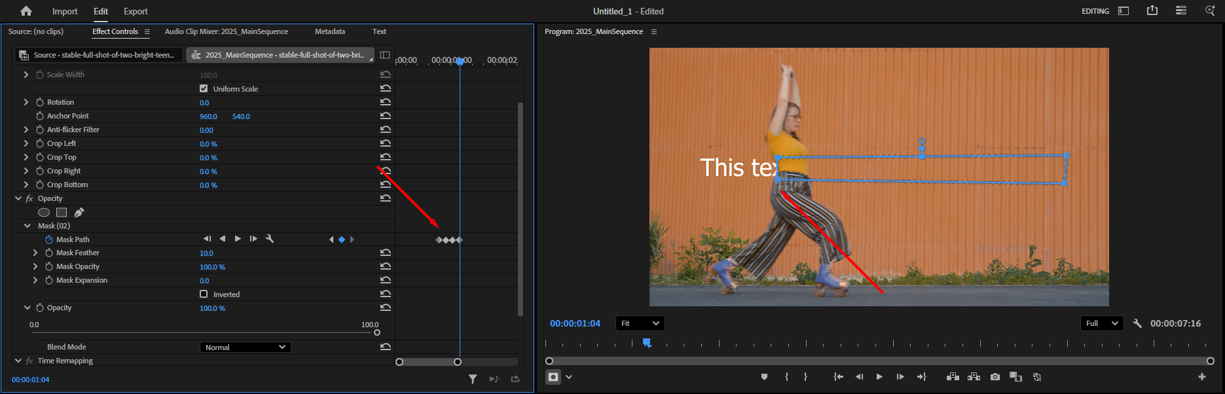The height and width of the screenshot is (394, 1225).
Task: Expand the Time Remapping effect
Action: pos(18,361)
